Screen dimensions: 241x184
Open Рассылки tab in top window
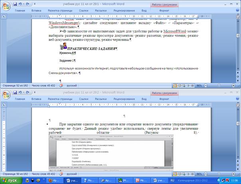[101, 11]
